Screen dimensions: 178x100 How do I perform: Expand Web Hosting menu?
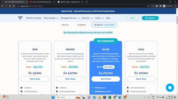point(51,18)
